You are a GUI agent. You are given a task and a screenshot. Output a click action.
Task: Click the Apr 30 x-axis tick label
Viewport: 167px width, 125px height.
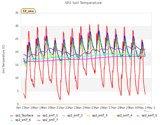point(134,108)
